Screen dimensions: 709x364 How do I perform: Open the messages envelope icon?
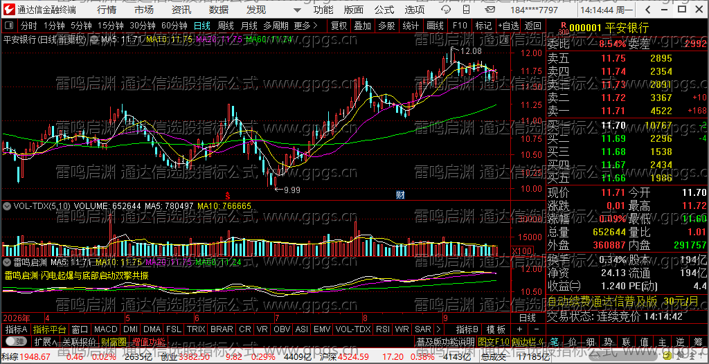click(x=488, y=10)
